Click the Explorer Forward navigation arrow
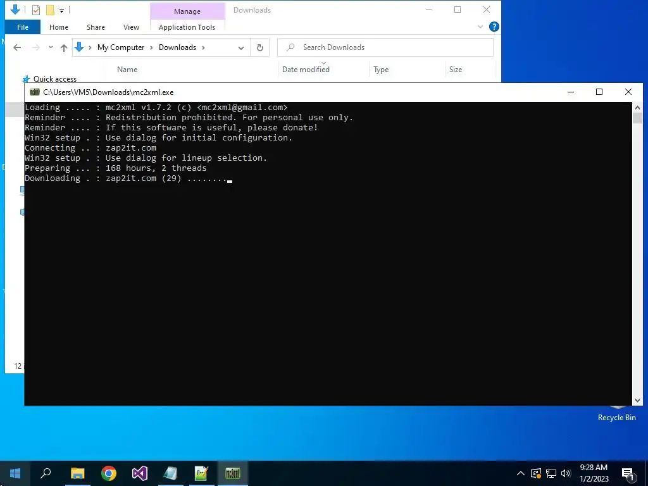This screenshot has width=648, height=486. [x=36, y=47]
